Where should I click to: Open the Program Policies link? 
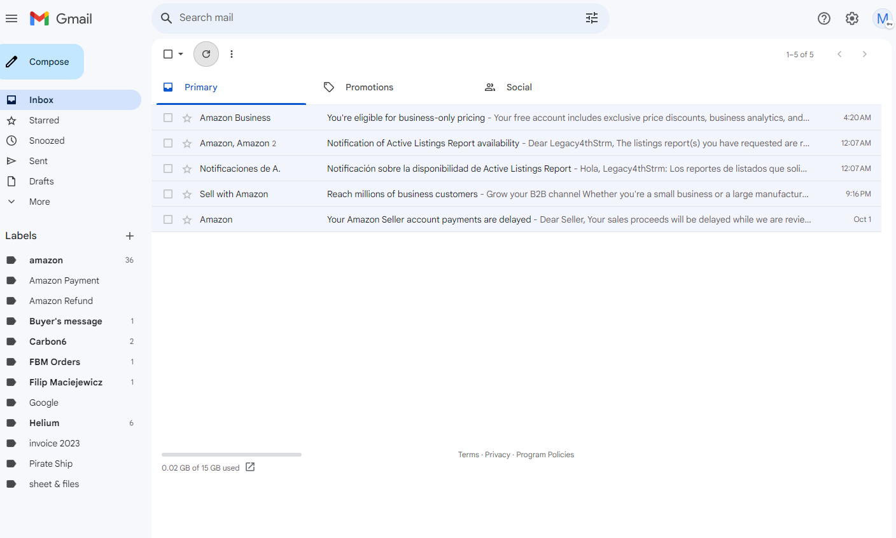tap(545, 455)
